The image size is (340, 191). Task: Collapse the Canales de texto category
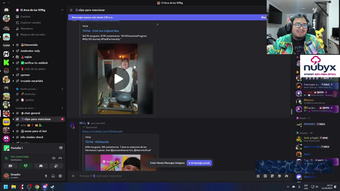(x=25, y=108)
